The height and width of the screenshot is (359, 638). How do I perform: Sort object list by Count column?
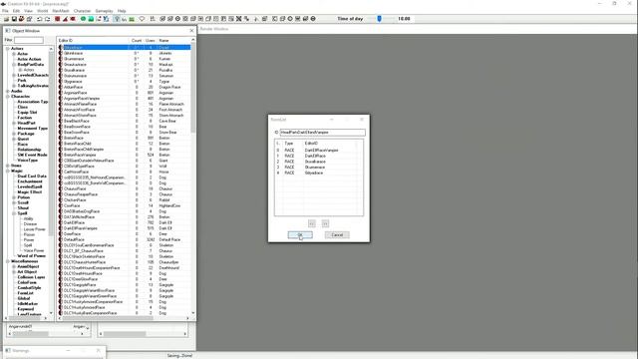[137, 40]
